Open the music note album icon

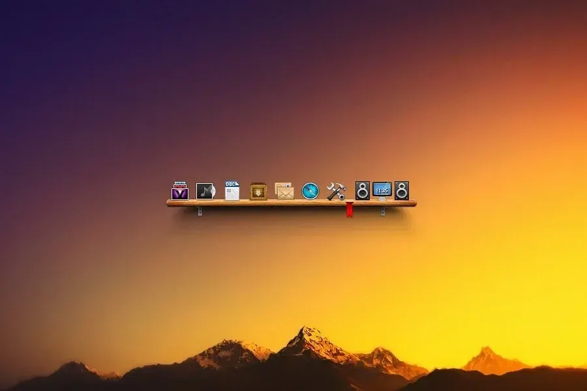206,191
